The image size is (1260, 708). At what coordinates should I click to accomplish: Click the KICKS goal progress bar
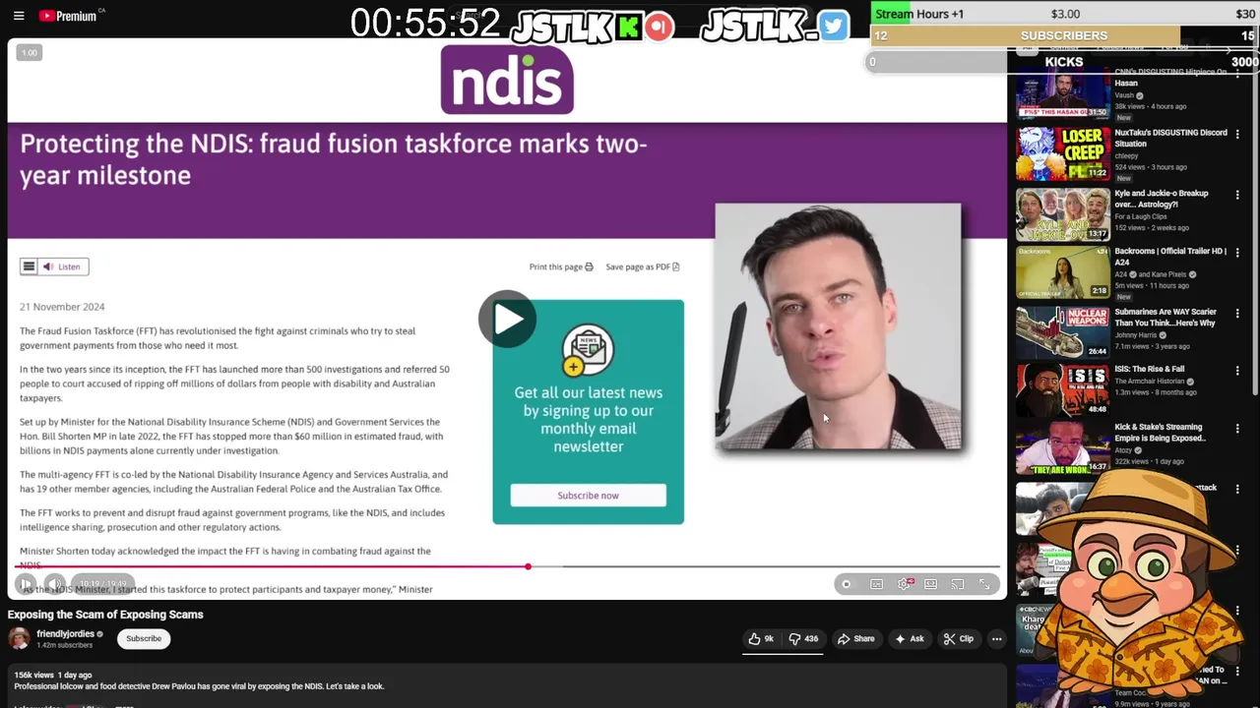pyautogui.click(x=1063, y=62)
